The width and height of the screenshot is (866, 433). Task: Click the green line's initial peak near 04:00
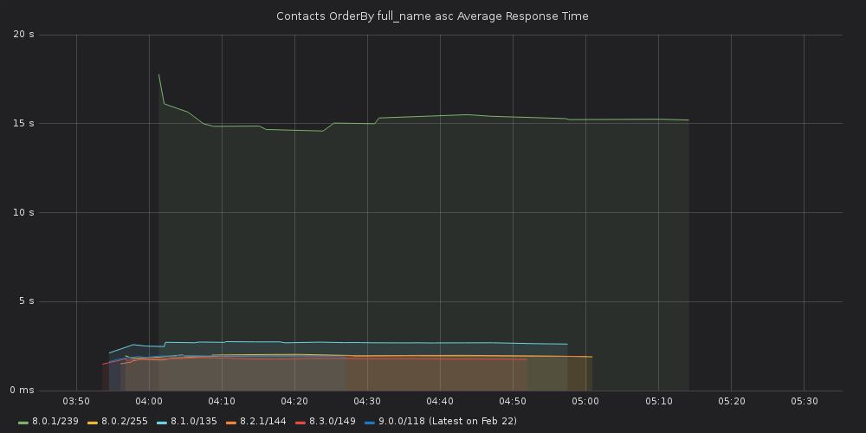[158, 74]
